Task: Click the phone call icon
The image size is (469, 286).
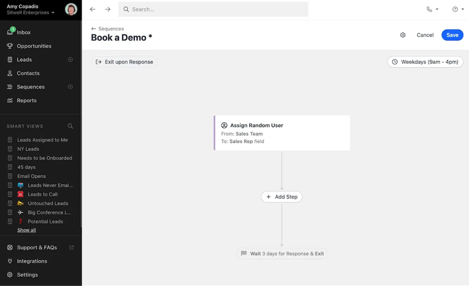Action: [430, 9]
